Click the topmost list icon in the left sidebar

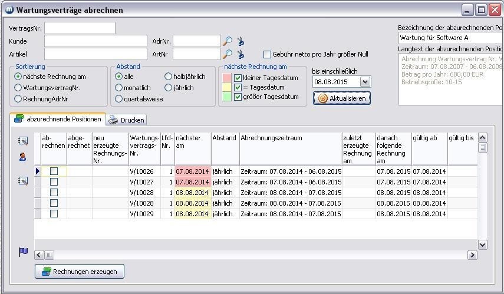click(23, 141)
